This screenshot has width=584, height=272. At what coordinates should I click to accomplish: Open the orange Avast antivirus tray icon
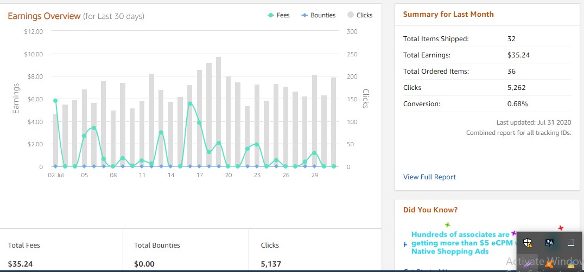[549, 264]
